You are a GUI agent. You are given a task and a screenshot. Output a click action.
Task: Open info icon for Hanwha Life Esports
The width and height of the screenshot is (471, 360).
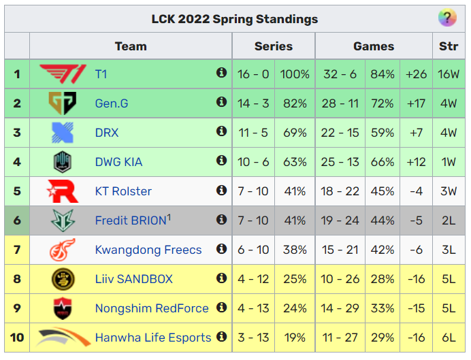coord(221,337)
